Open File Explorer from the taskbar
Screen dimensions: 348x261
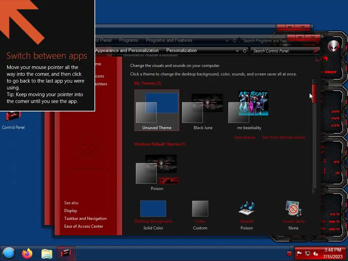tap(47, 254)
